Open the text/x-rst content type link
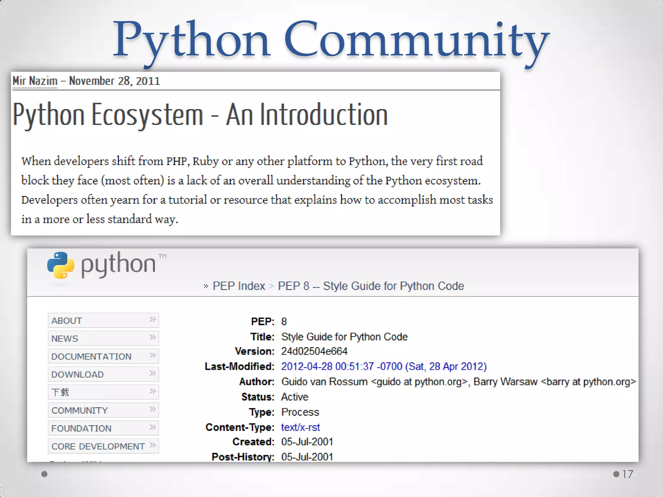The image size is (663, 497). tap(300, 427)
